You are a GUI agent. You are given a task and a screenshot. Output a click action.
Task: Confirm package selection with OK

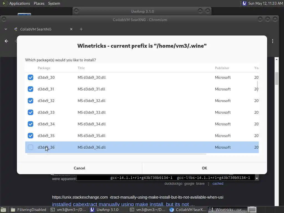tap(204, 168)
